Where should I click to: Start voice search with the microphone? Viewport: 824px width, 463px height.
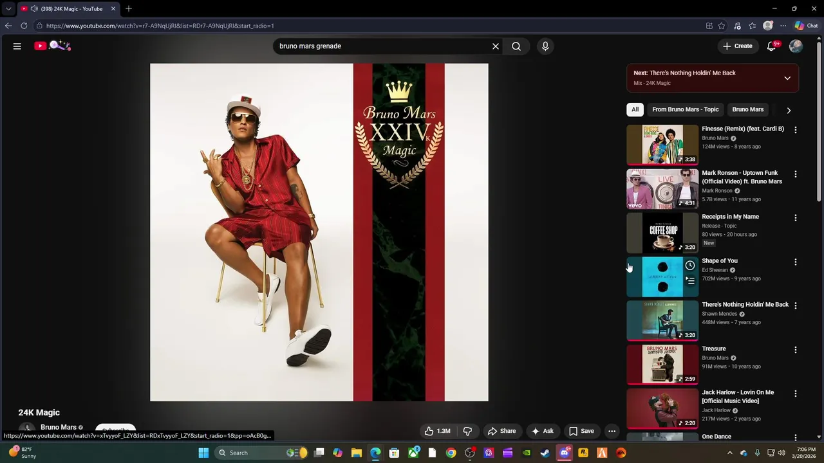tap(545, 46)
